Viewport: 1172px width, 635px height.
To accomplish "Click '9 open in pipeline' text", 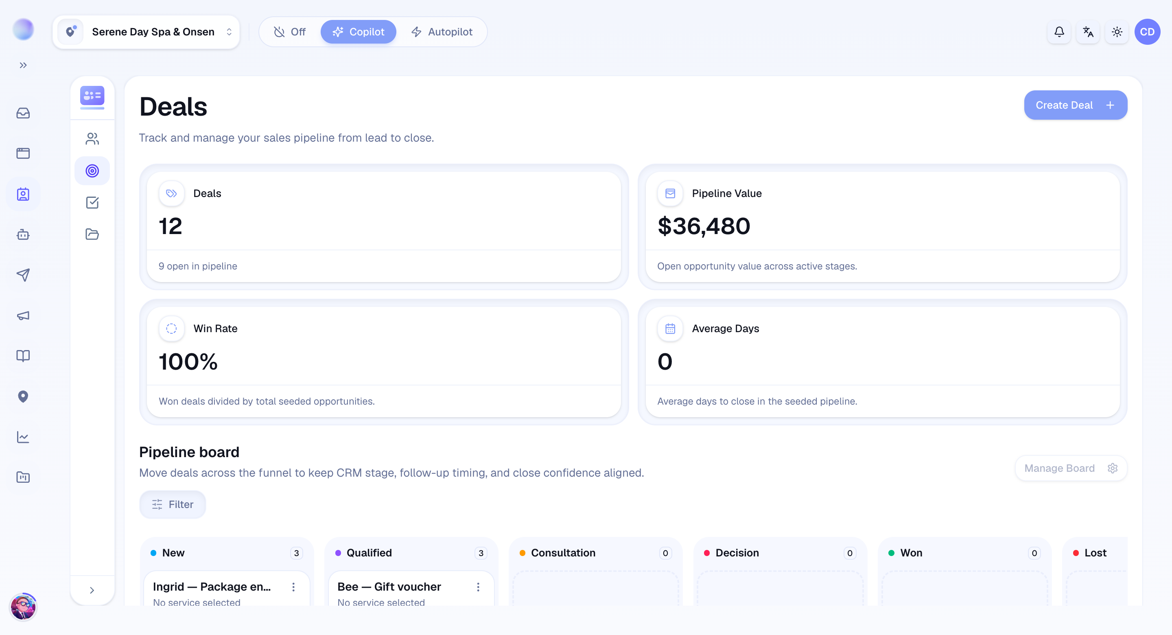I will click(x=198, y=266).
